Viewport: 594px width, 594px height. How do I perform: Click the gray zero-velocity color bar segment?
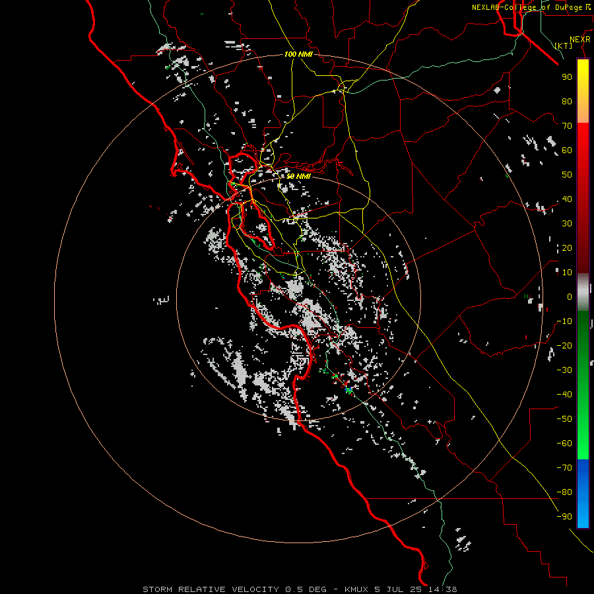[583, 292]
